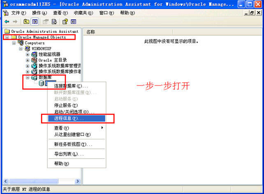Open the 查看(V) submenu in context menu
The image size is (264, 194).
[x=76, y=128]
